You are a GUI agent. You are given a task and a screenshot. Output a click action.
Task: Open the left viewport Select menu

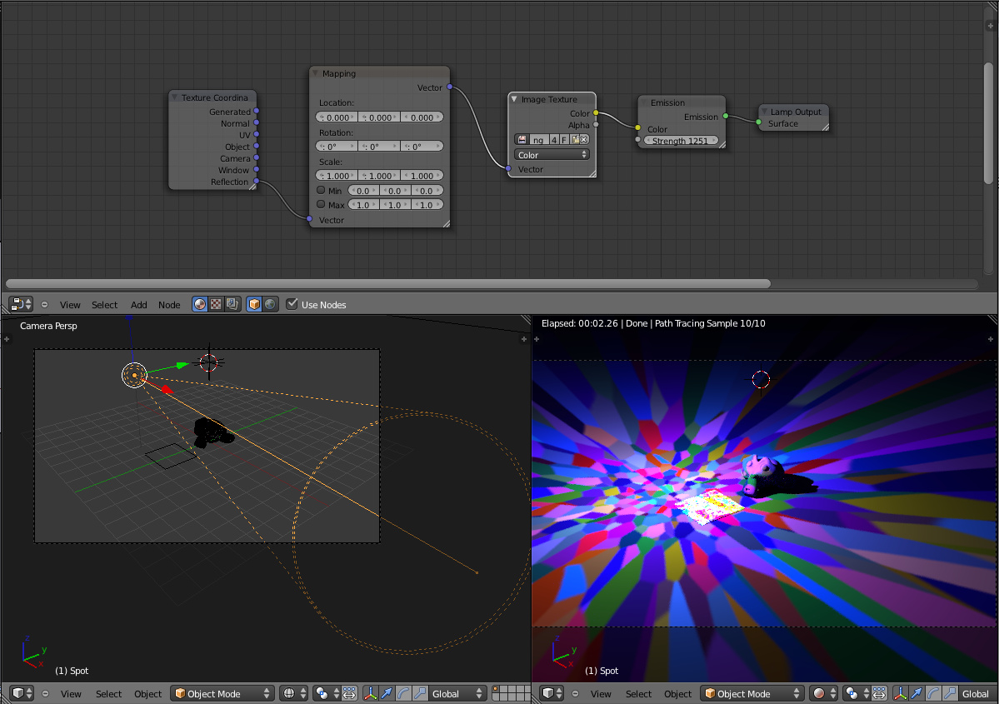[x=108, y=695]
